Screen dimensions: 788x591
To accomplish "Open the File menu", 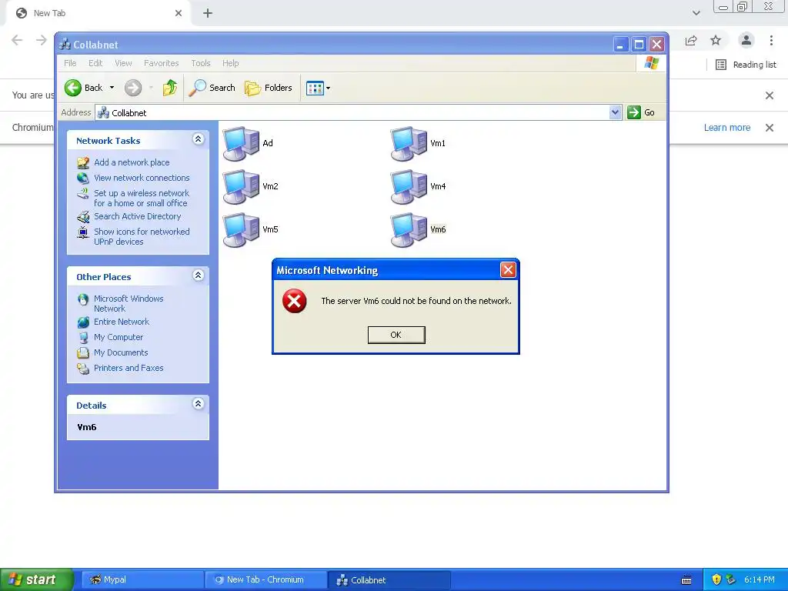I will click(x=70, y=63).
